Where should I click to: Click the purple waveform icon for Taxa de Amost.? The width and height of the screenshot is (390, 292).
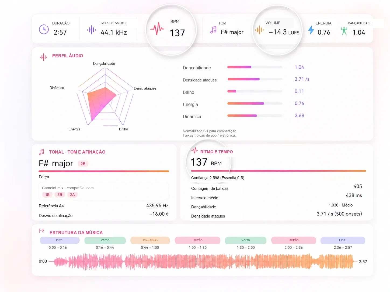pyautogui.click(x=92, y=30)
